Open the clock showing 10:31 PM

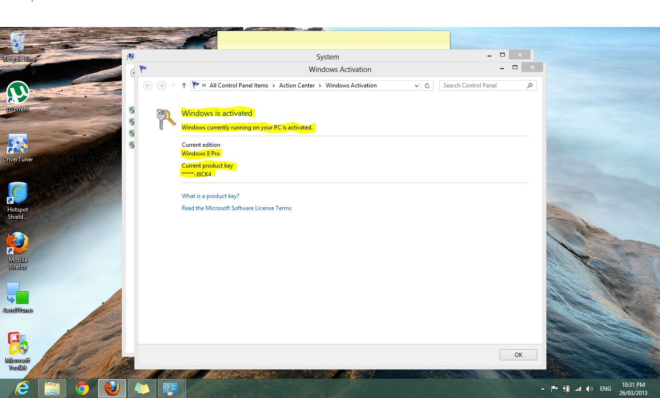pos(633,389)
